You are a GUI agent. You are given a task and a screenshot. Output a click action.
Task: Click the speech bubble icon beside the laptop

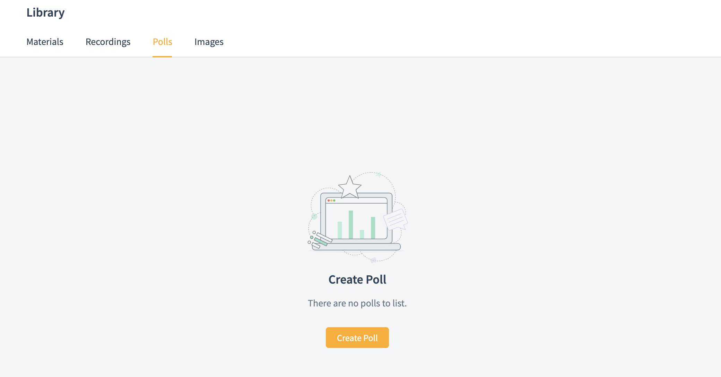(395, 219)
